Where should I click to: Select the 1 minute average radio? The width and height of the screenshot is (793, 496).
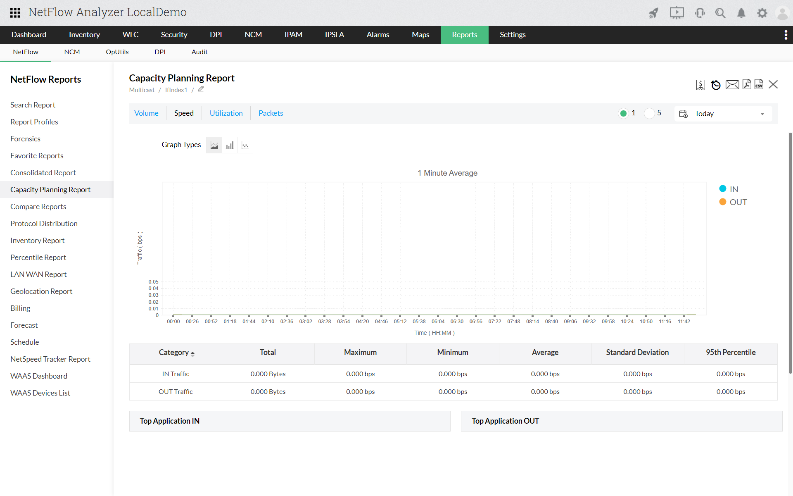623,113
